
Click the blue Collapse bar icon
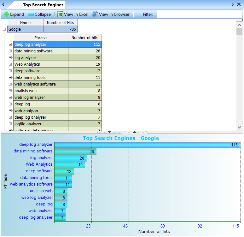pyautogui.click(x=31, y=15)
